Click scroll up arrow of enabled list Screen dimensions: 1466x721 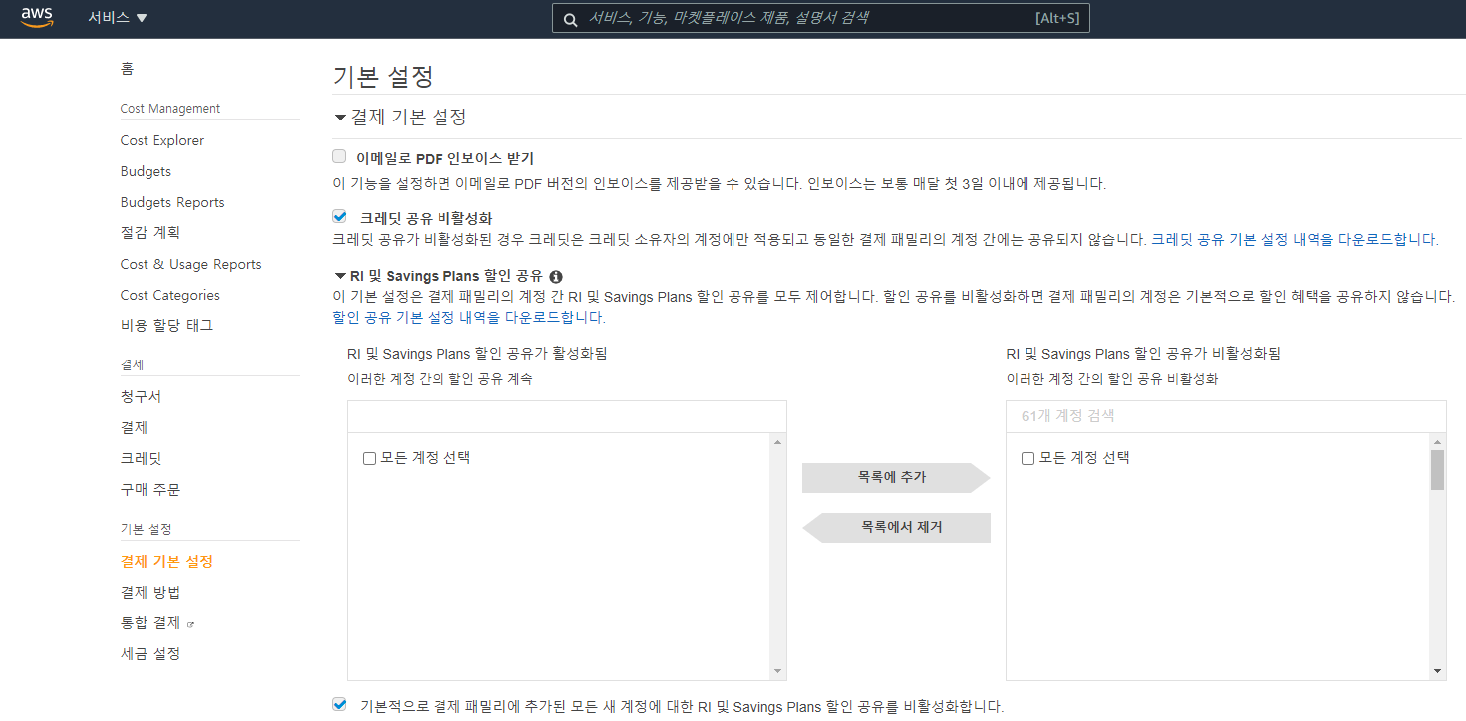click(x=778, y=441)
